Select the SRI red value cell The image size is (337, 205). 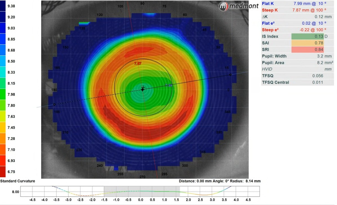point(307,49)
